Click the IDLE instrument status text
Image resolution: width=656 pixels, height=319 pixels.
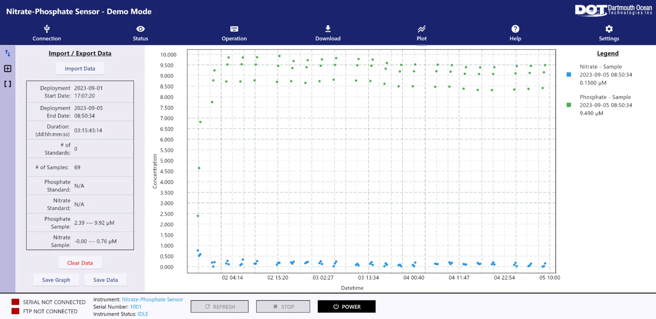[x=143, y=314]
